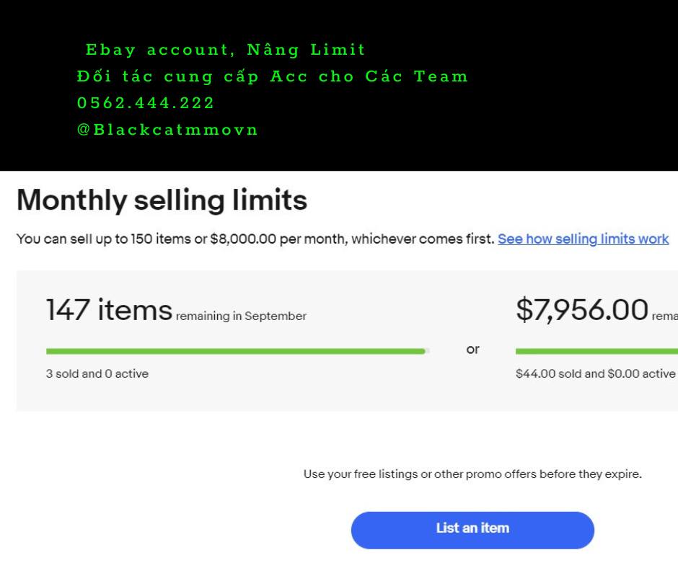Click the green dollar-amount progress bar
Screen dimensions: 678x568
596,351
